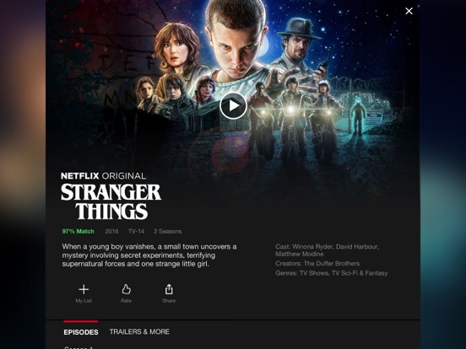Play Stranger Things with the center play button
466x349 pixels.
coord(233,105)
